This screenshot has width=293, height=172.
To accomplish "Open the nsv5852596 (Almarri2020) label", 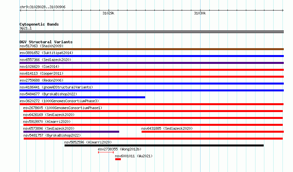I will 88,142.
